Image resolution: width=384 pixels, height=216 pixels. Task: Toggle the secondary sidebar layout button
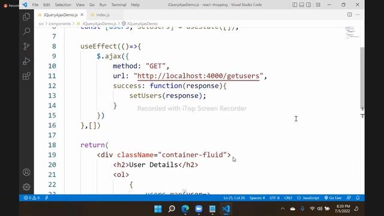(308, 5)
